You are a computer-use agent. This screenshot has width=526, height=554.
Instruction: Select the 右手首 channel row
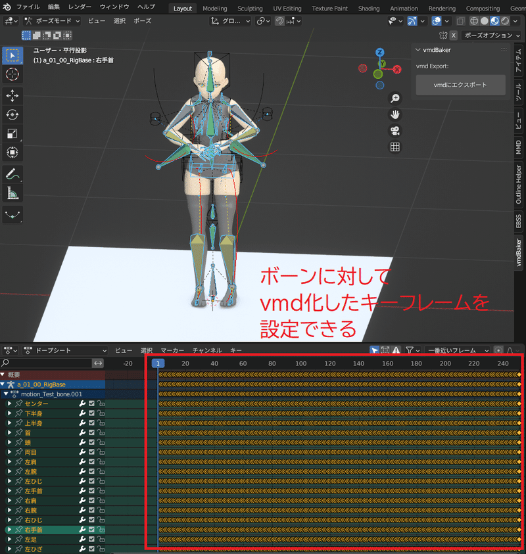(x=53, y=530)
